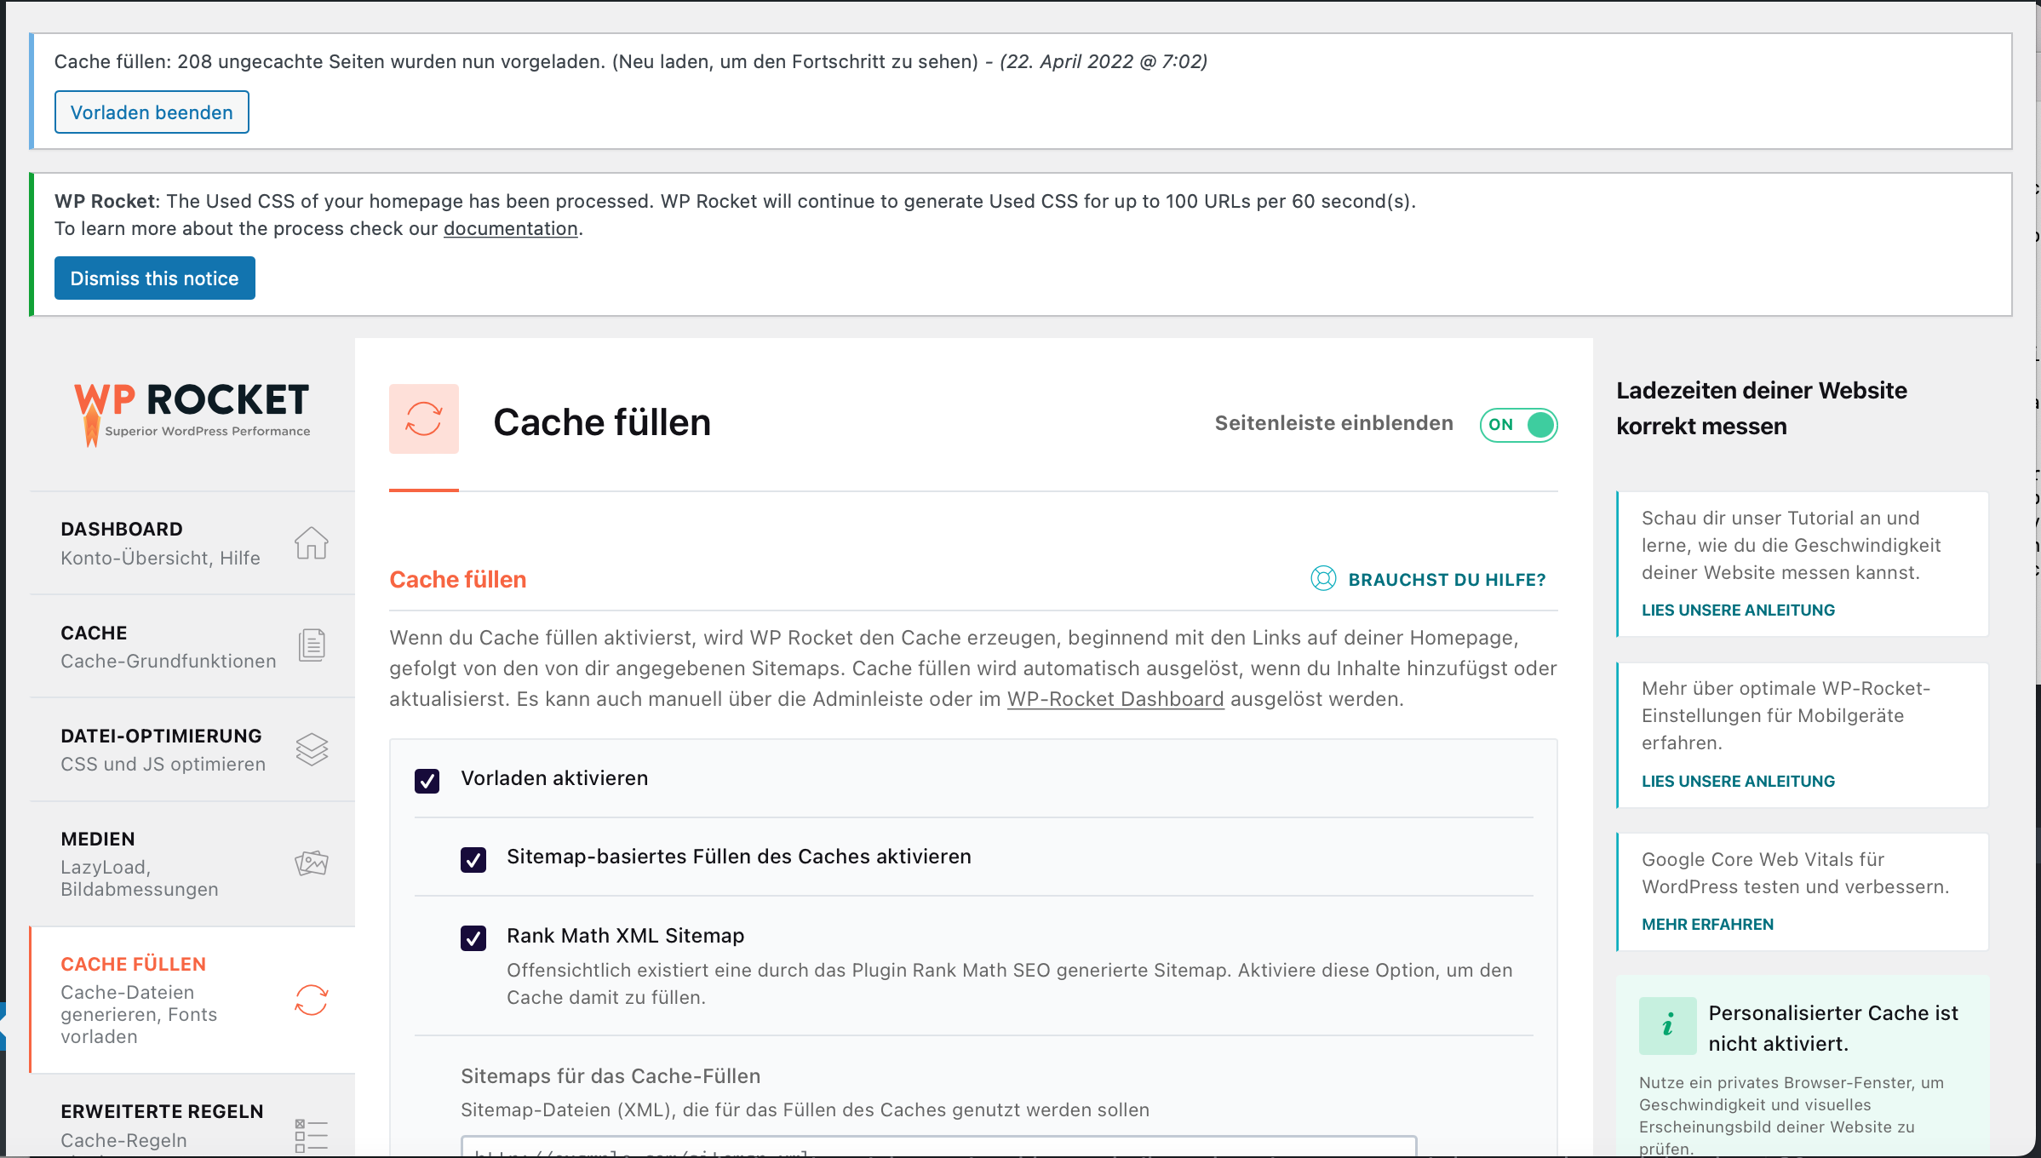
Task: Click the Cache füllen refresh icon in sidebar
Action: pyautogui.click(x=312, y=1000)
